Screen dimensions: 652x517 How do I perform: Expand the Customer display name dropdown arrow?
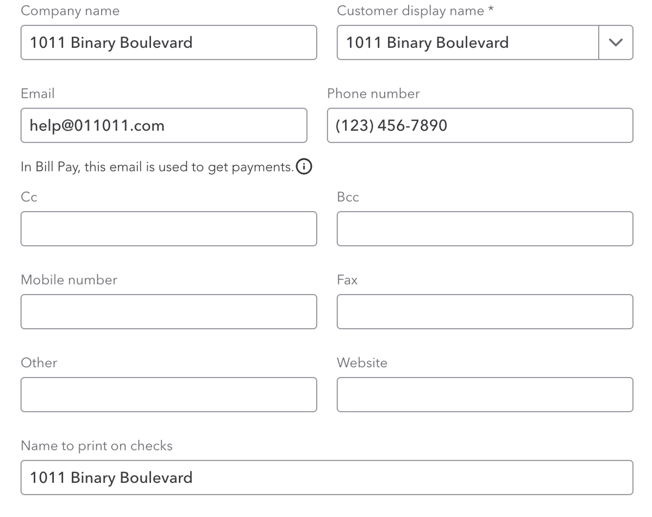(x=616, y=42)
